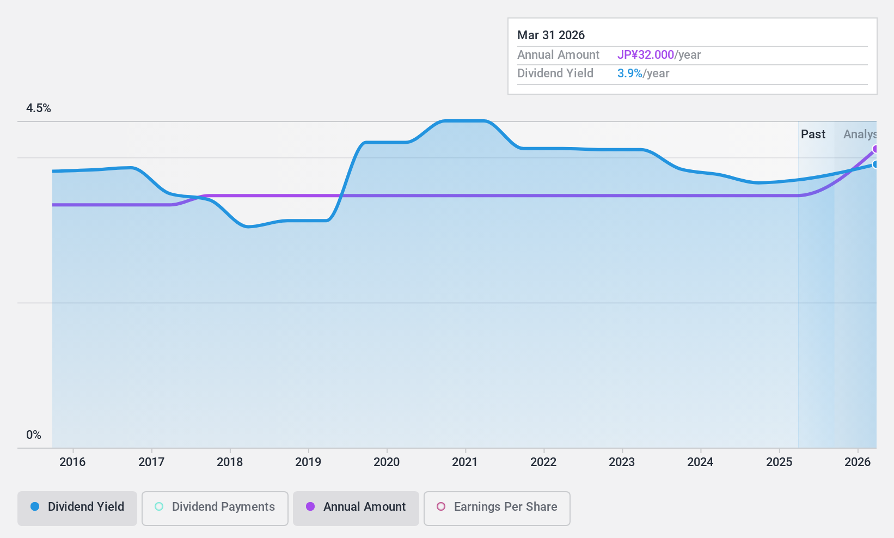The image size is (894, 538).
Task: Click the blue Dividend Yield endpoint marker
Action: point(875,164)
